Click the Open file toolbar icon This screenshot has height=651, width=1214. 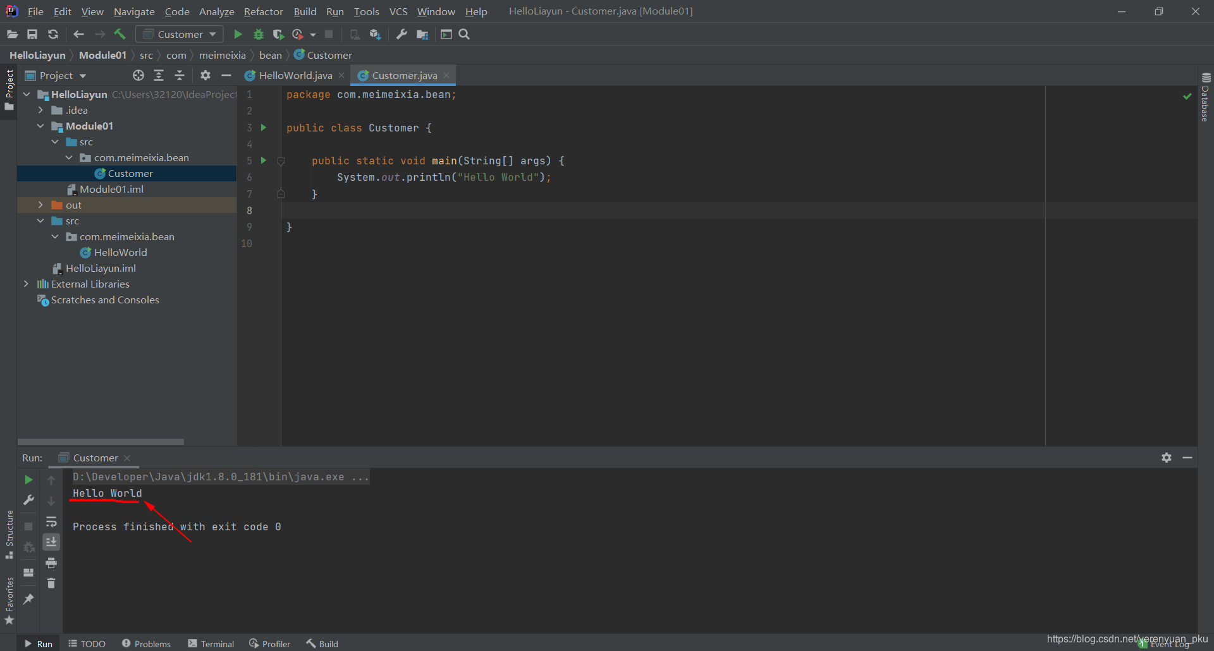click(12, 34)
